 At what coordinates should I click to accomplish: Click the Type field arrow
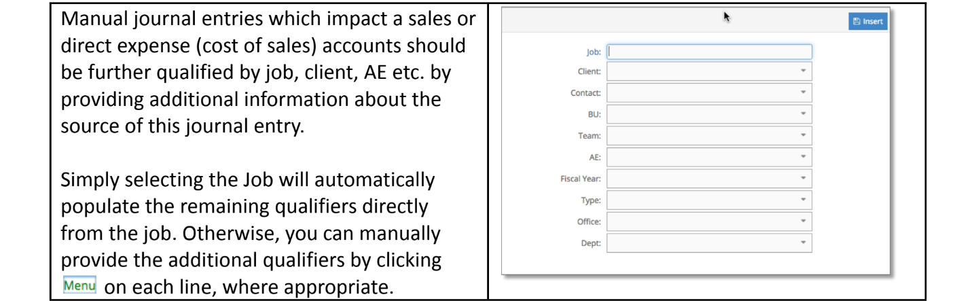(x=803, y=200)
